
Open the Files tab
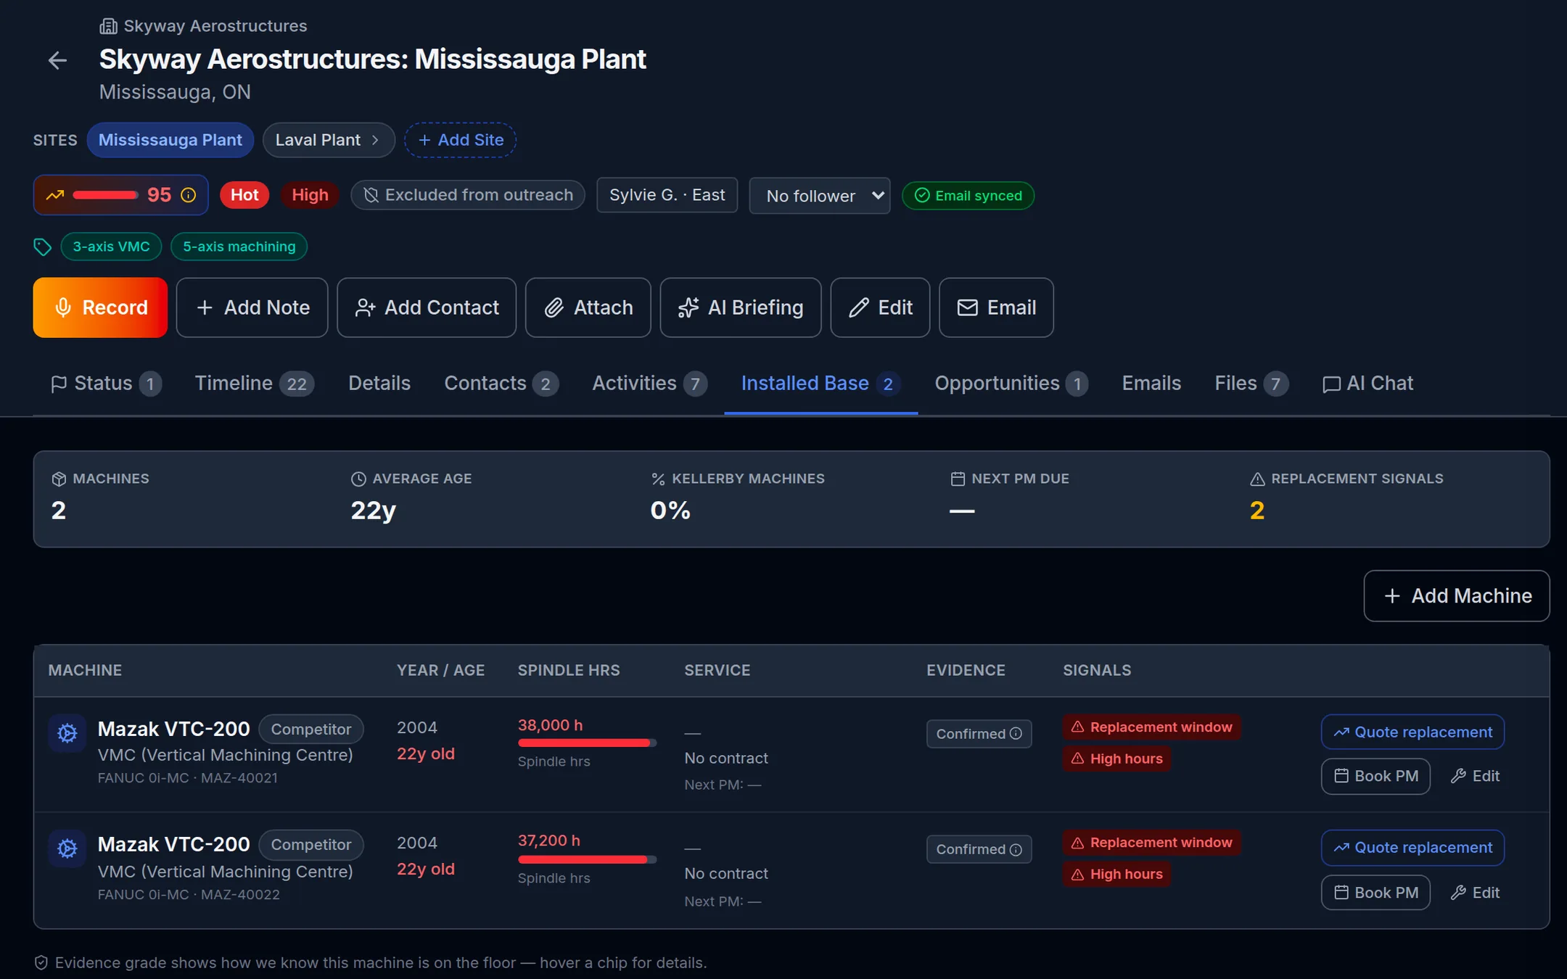(x=1251, y=384)
